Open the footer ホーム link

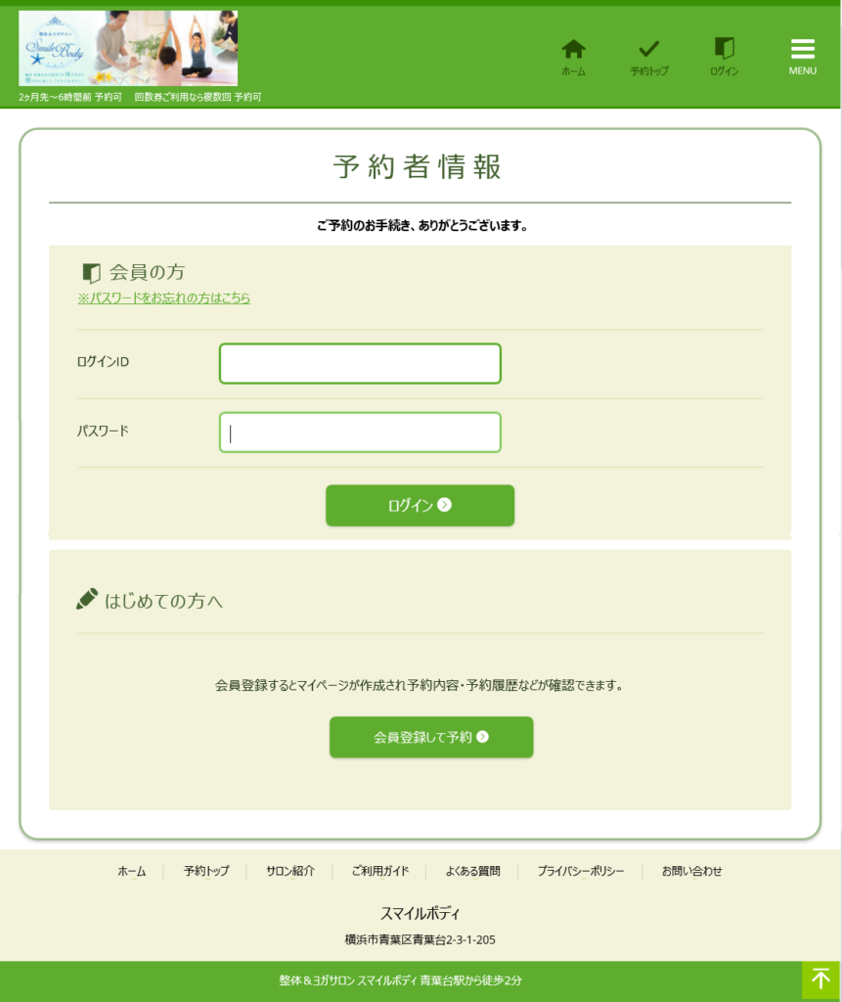click(132, 872)
